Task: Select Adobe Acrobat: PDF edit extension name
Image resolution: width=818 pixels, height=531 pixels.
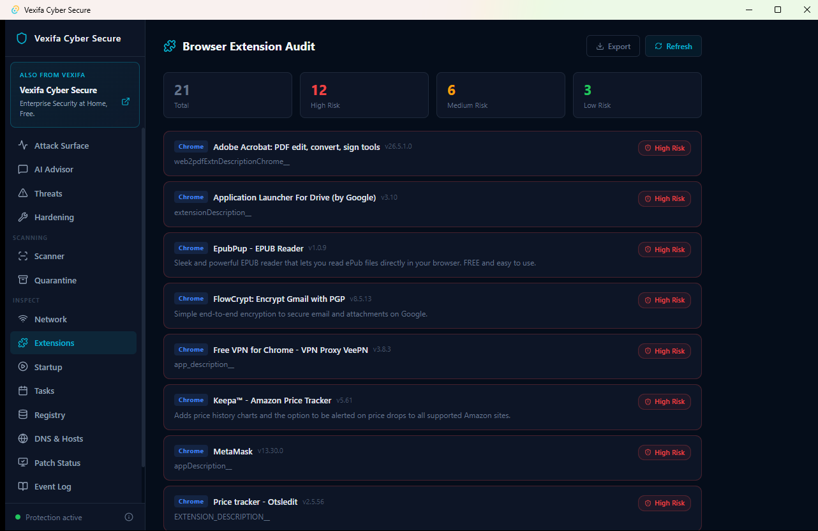Action: pyautogui.click(x=297, y=147)
